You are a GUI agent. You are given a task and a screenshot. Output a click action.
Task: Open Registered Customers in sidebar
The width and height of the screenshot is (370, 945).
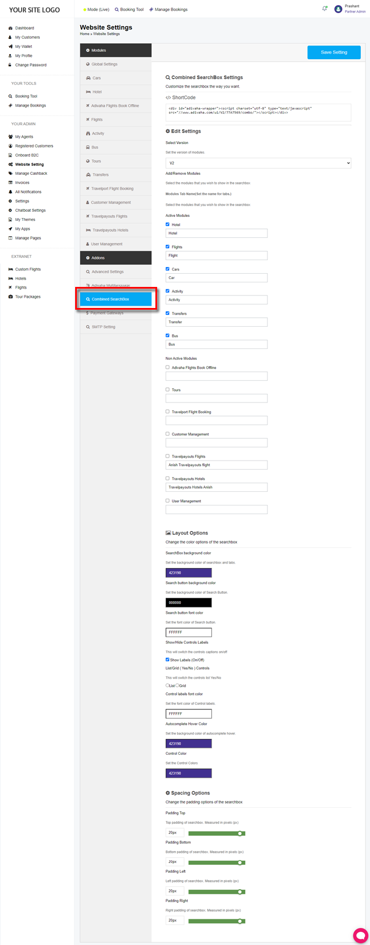pyautogui.click(x=34, y=146)
